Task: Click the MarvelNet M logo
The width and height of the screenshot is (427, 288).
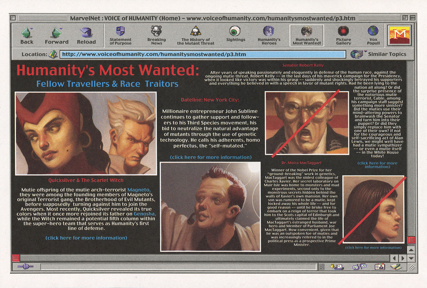Action: tap(400, 35)
